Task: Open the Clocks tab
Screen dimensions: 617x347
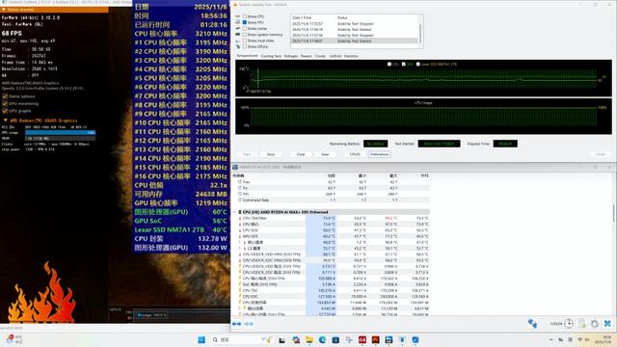Action: tap(320, 56)
